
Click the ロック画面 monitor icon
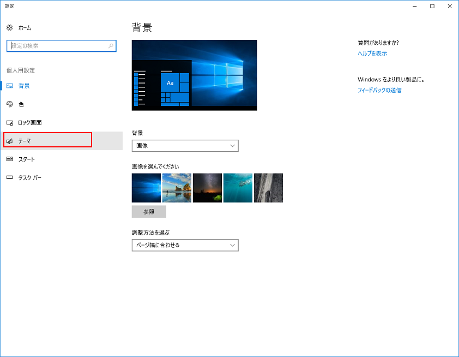(x=9, y=123)
